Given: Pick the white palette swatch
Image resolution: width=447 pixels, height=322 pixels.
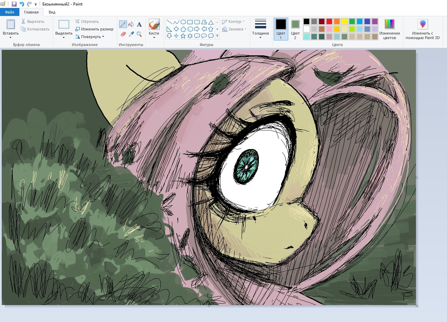Looking at the screenshot, I should pyautogui.click(x=307, y=29).
